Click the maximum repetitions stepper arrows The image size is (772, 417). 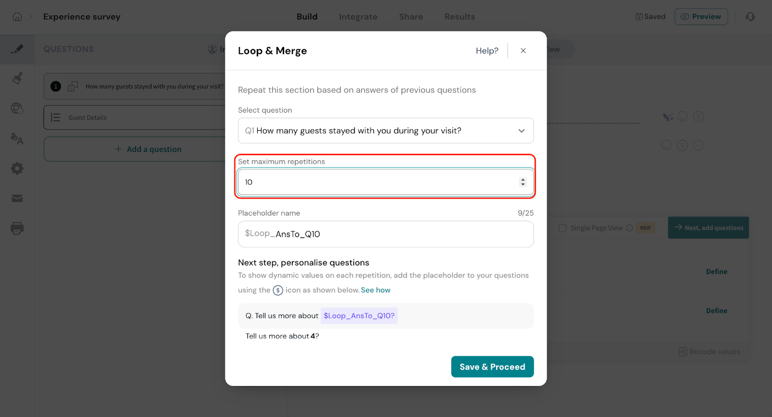[x=523, y=182]
